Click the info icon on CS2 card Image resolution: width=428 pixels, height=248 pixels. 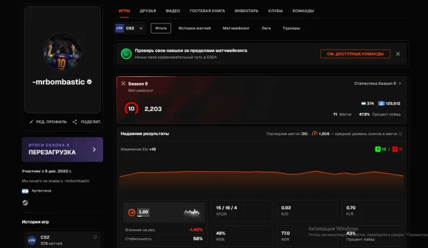click(95, 237)
